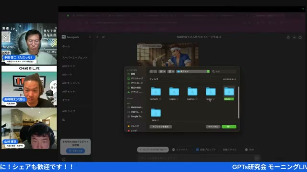Open AIドライブ in sidebar
This screenshot has width=307, height=172.
click(69, 111)
